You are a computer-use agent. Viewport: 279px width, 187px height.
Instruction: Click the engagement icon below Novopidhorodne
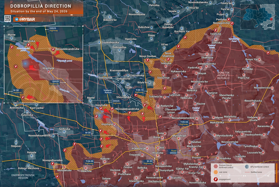coord(52,164)
